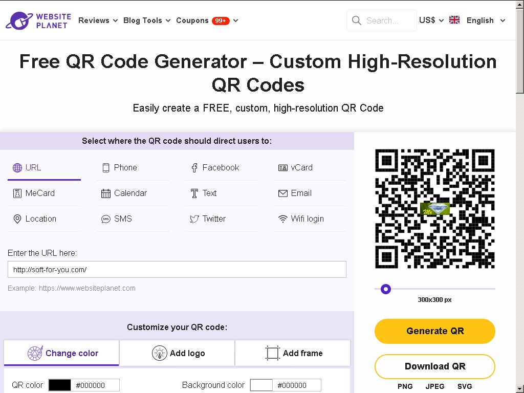The width and height of the screenshot is (524, 393).
Task: Open the Coupons dropdown chevron
Action: coord(235,20)
